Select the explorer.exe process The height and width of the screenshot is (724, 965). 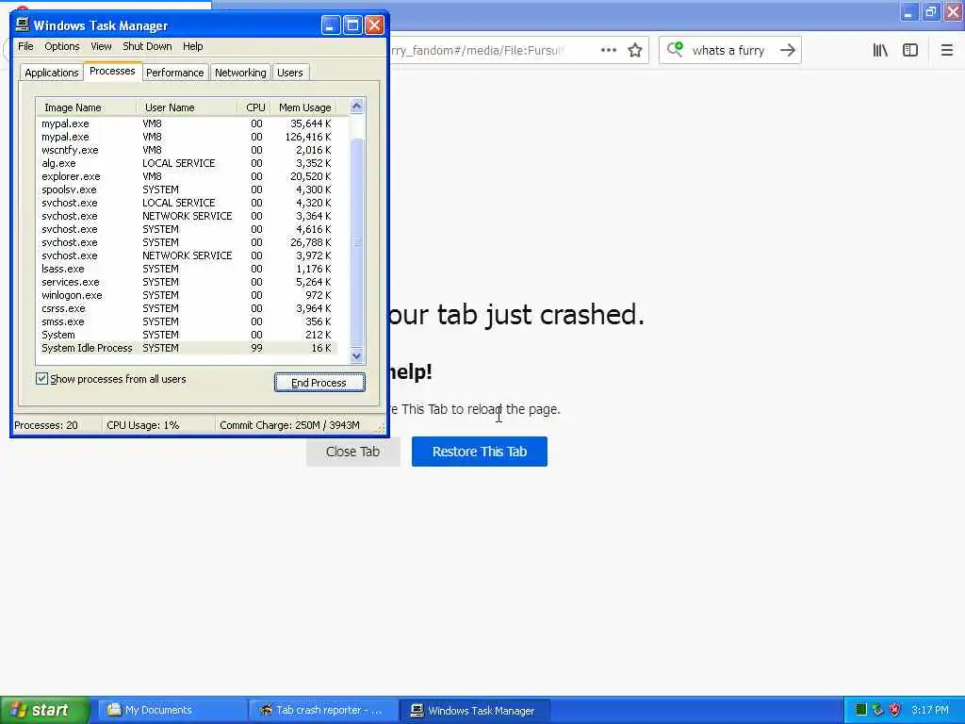[187, 176]
